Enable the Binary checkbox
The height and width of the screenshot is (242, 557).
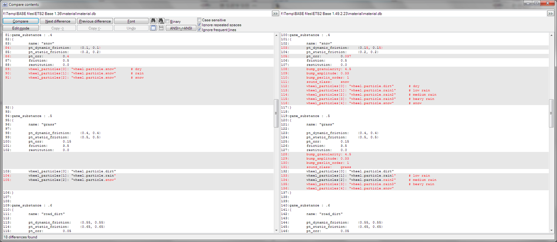[168, 21]
